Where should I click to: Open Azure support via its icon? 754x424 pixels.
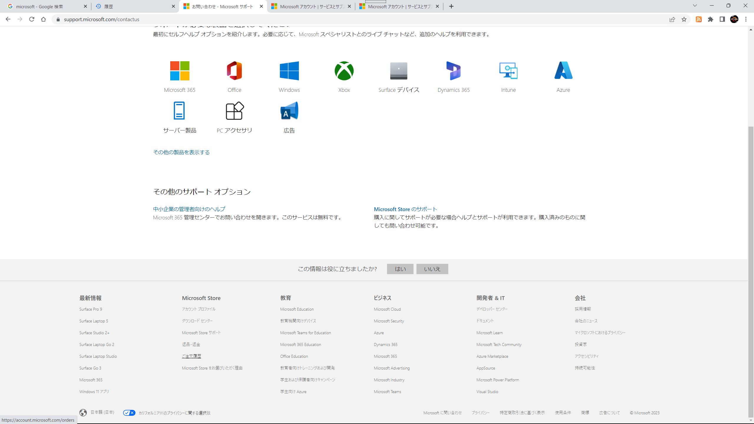pos(563,70)
